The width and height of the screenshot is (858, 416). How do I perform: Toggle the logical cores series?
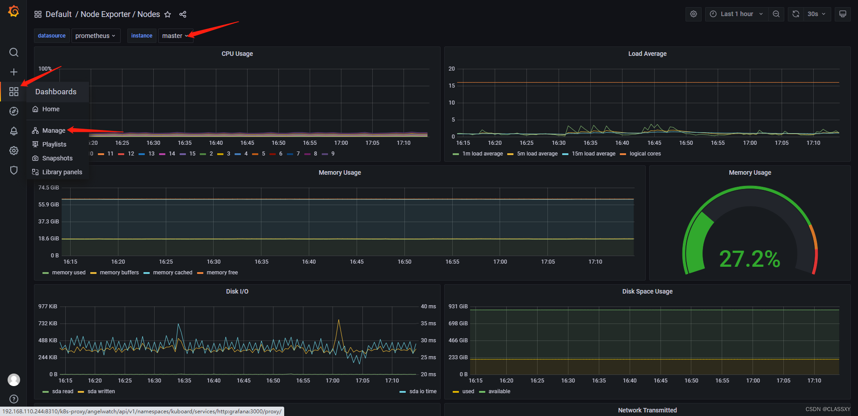[x=645, y=154]
